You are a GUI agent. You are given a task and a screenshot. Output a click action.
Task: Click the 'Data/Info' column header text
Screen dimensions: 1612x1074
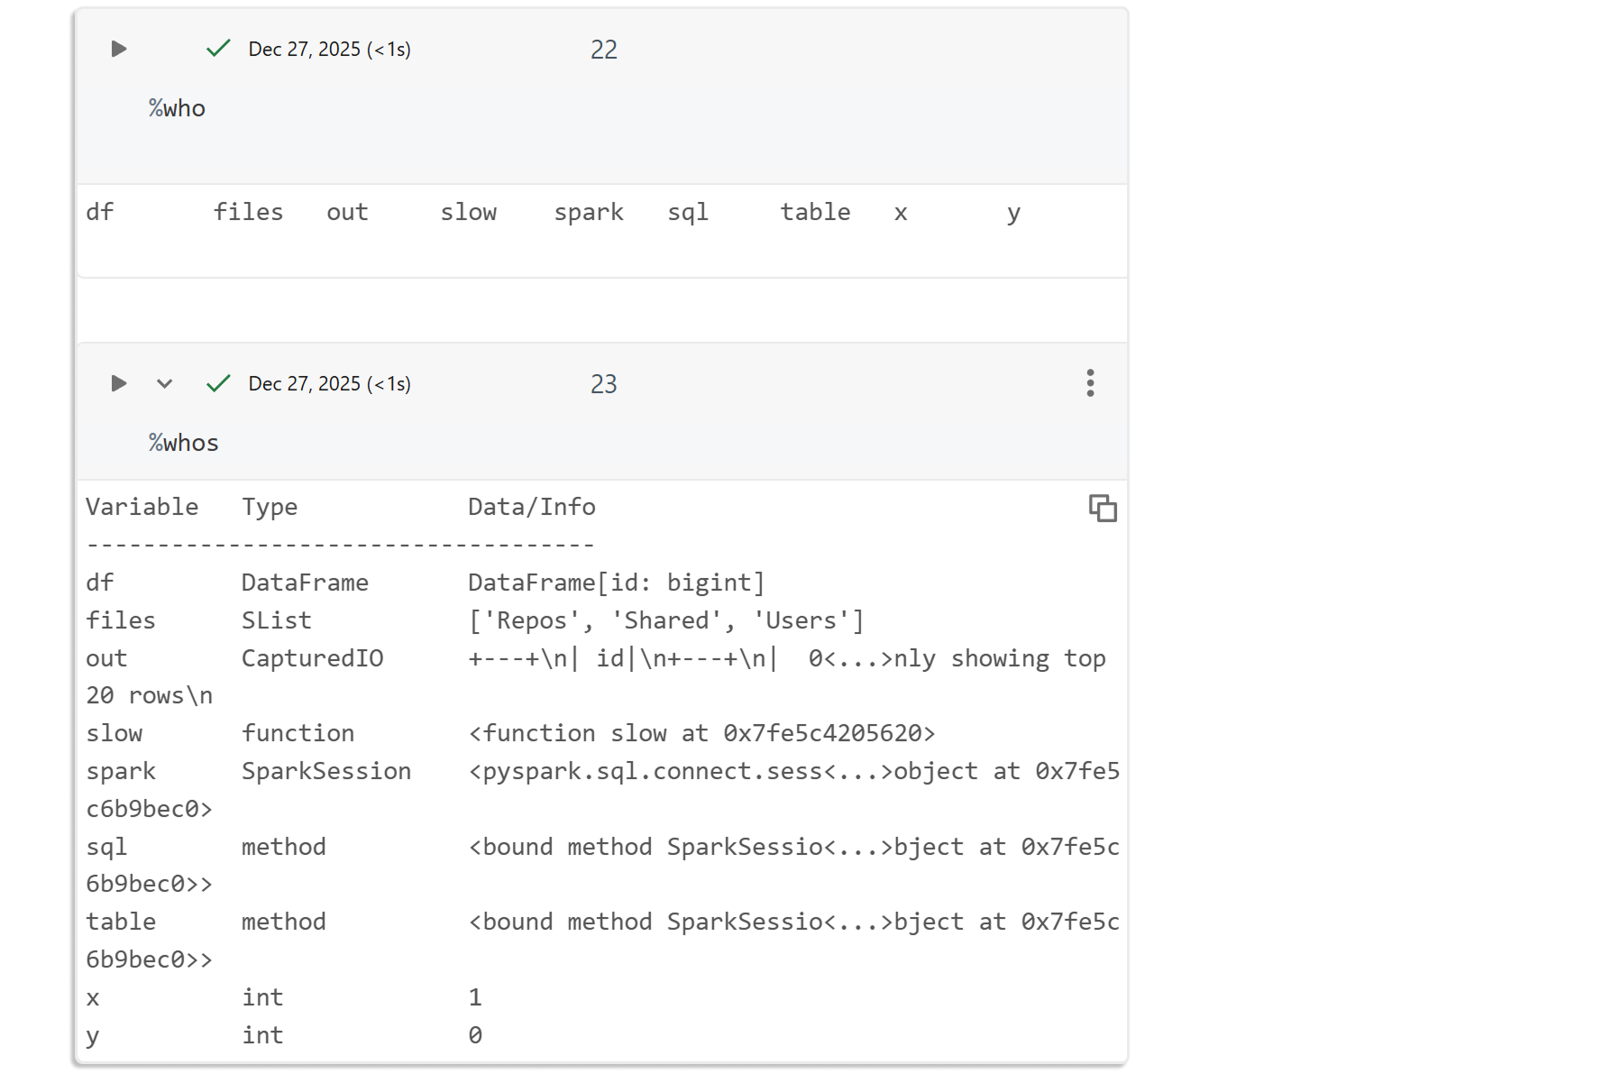tap(531, 507)
